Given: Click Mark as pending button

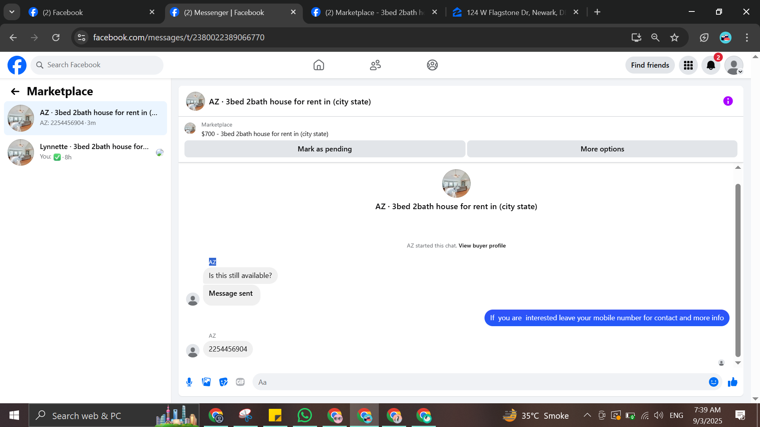Looking at the screenshot, I should click(325, 149).
